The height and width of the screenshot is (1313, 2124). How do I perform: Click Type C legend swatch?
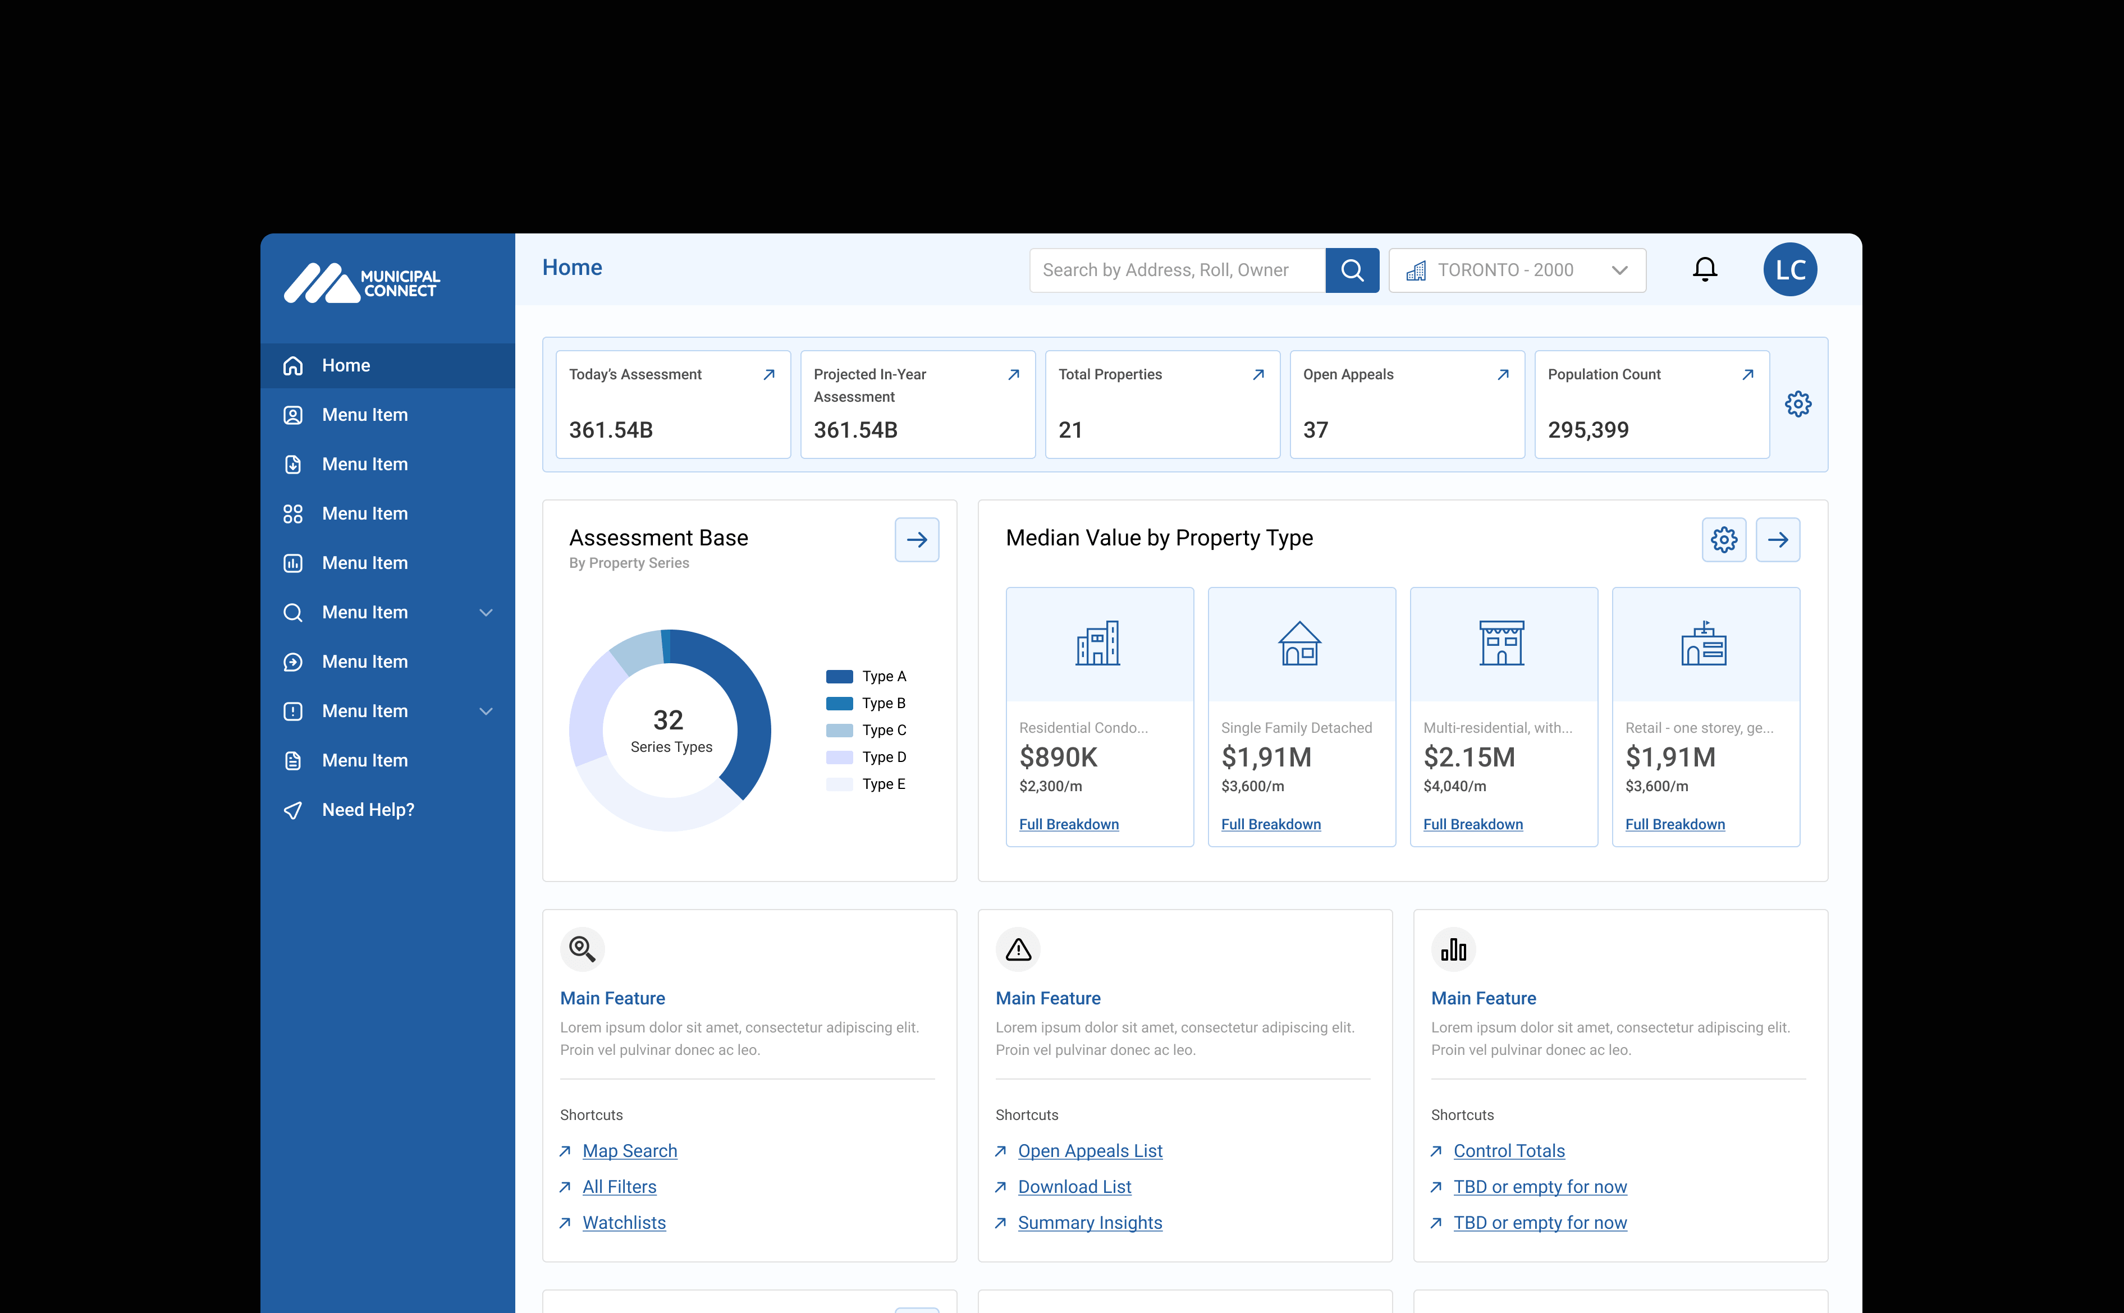coord(839,731)
